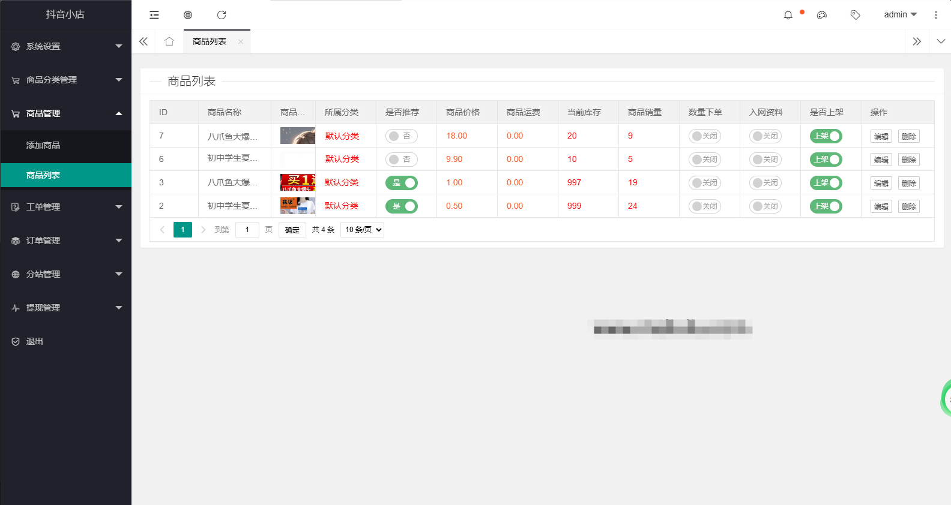The height and width of the screenshot is (505, 951).
Task: Click the page number input field
Action: tap(247, 230)
